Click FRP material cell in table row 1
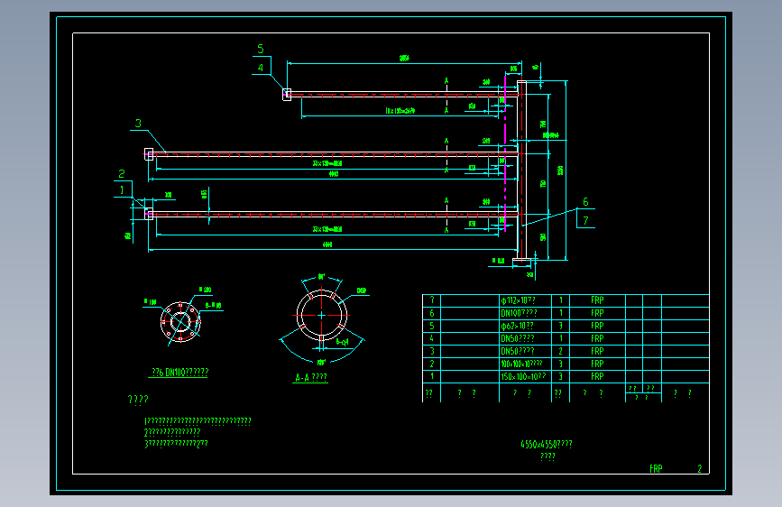The height and width of the screenshot is (507, 782). 597,376
